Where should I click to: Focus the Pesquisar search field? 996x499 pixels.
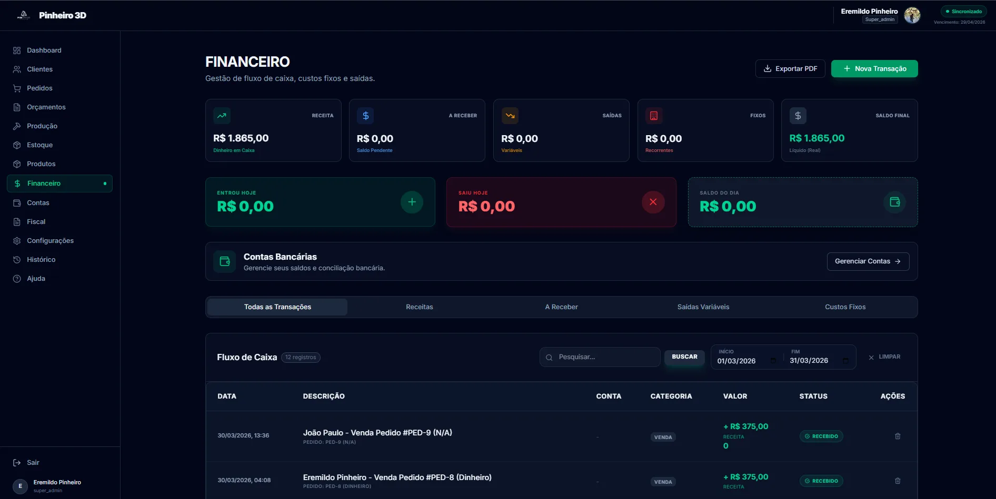pyautogui.click(x=600, y=357)
